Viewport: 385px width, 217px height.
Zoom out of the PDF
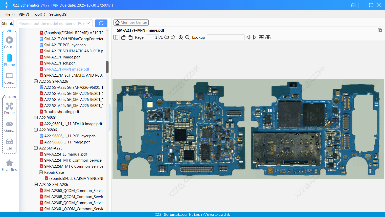[x=187, y=37]
